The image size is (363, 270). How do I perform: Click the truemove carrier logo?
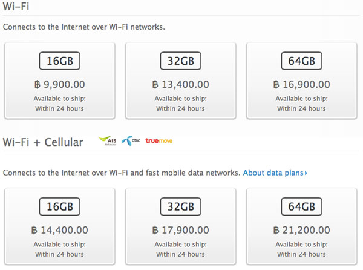[x=158, y=142]
